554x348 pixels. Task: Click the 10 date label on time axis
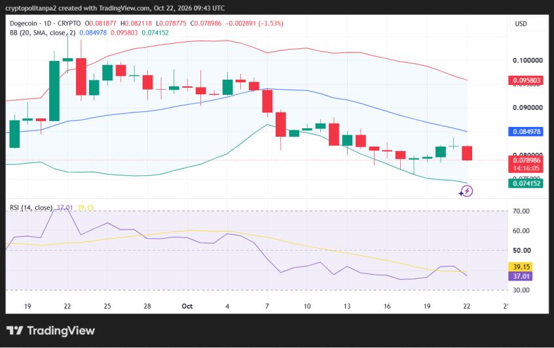click(x=307, y=306)
